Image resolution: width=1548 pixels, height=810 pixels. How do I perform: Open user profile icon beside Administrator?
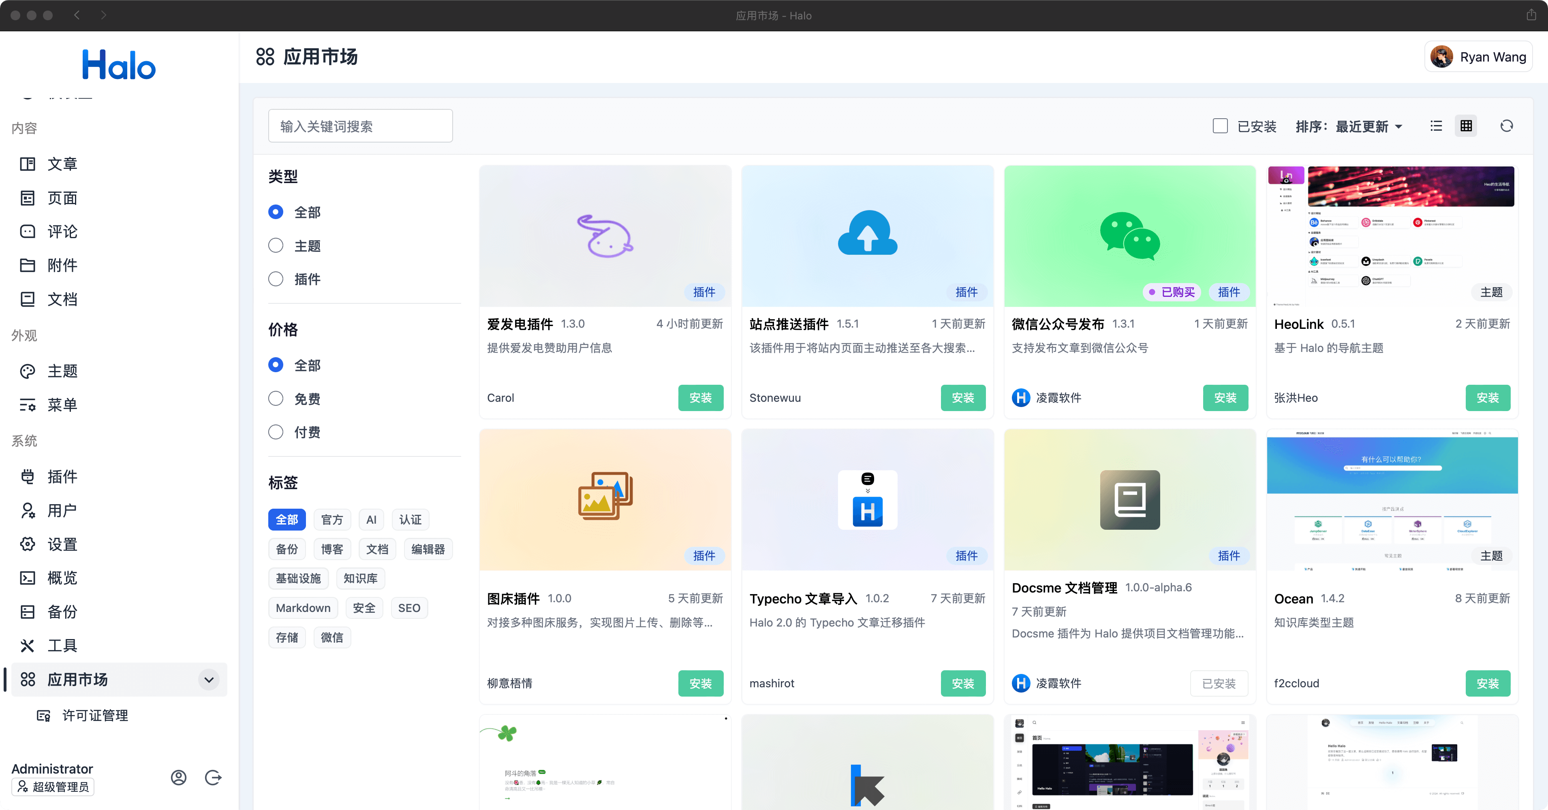click(178, 778)
